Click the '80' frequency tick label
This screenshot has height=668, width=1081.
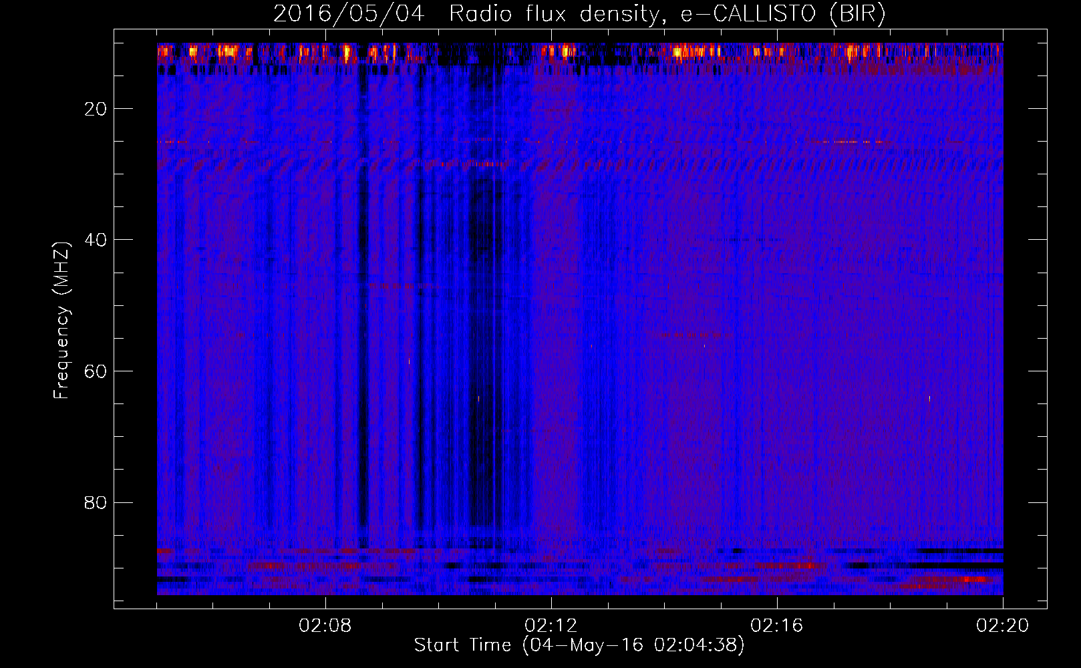point(96,502)
